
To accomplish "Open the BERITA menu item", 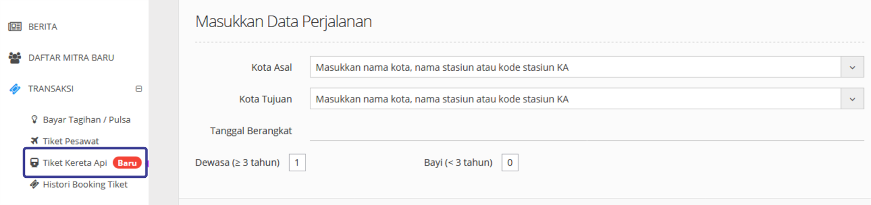I will tap(42, 27).
